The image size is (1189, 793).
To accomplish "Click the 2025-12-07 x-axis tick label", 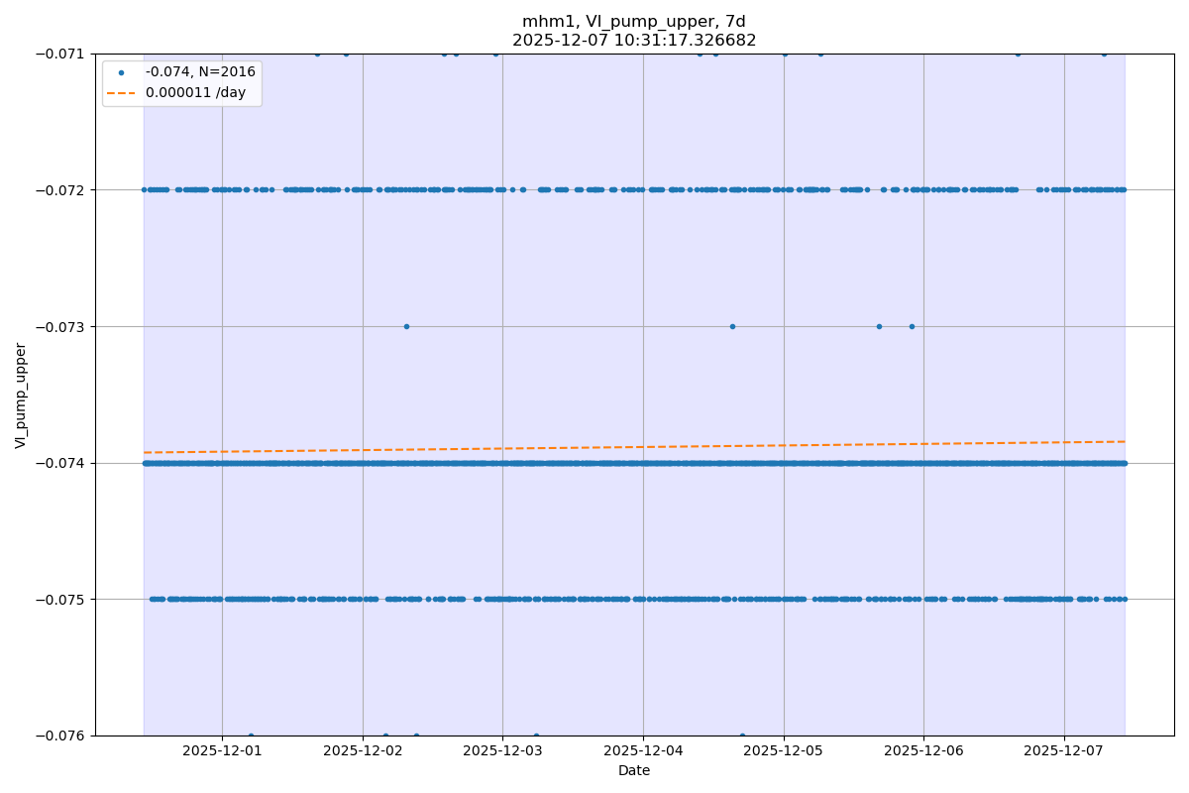I will coord(1064,751).
